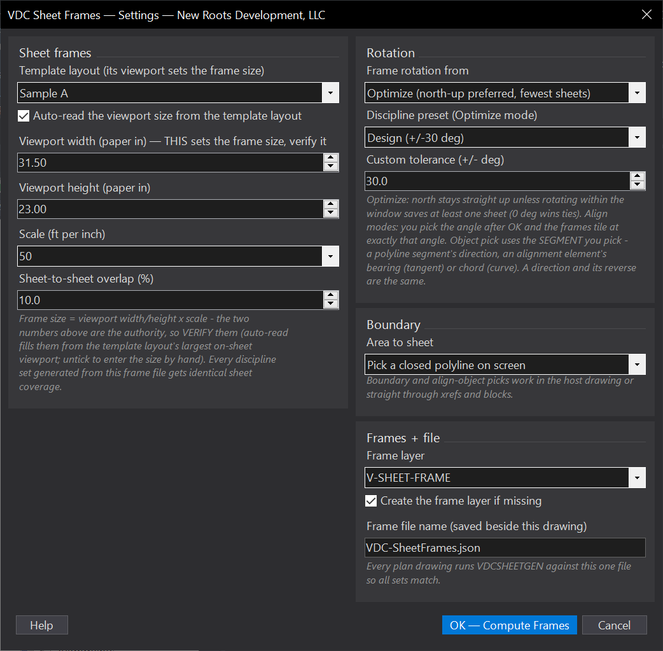Click 'Pick a closed polyline on screen' value

[446, 365]
